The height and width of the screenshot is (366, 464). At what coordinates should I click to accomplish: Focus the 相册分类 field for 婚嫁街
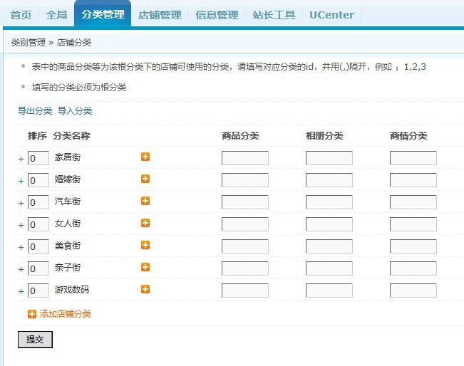tap(329, 180)
